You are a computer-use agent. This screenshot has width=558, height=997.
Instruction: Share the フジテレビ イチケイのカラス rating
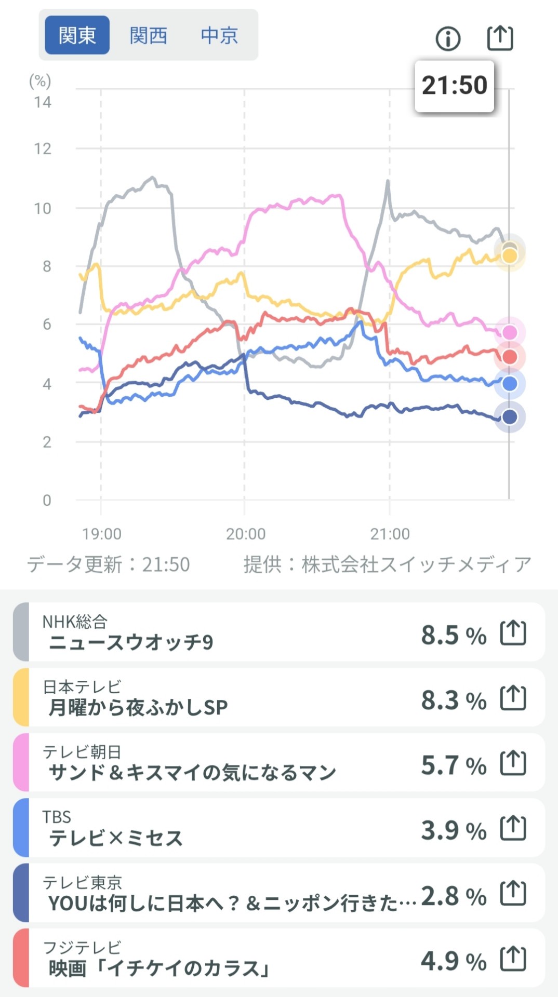513,959
